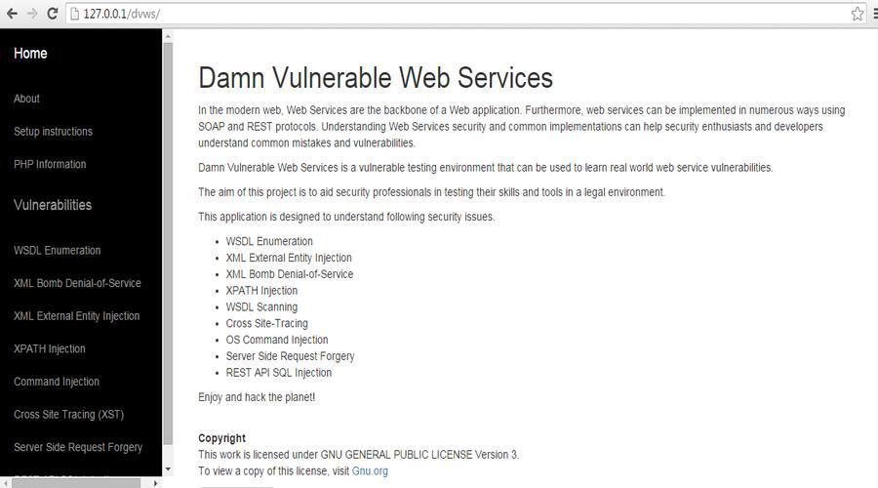Image resolution: width=878 pixels, height=488 pixels.
Task: Click sidebar scrollbar up arrow
Action: [x=168, y=37]
